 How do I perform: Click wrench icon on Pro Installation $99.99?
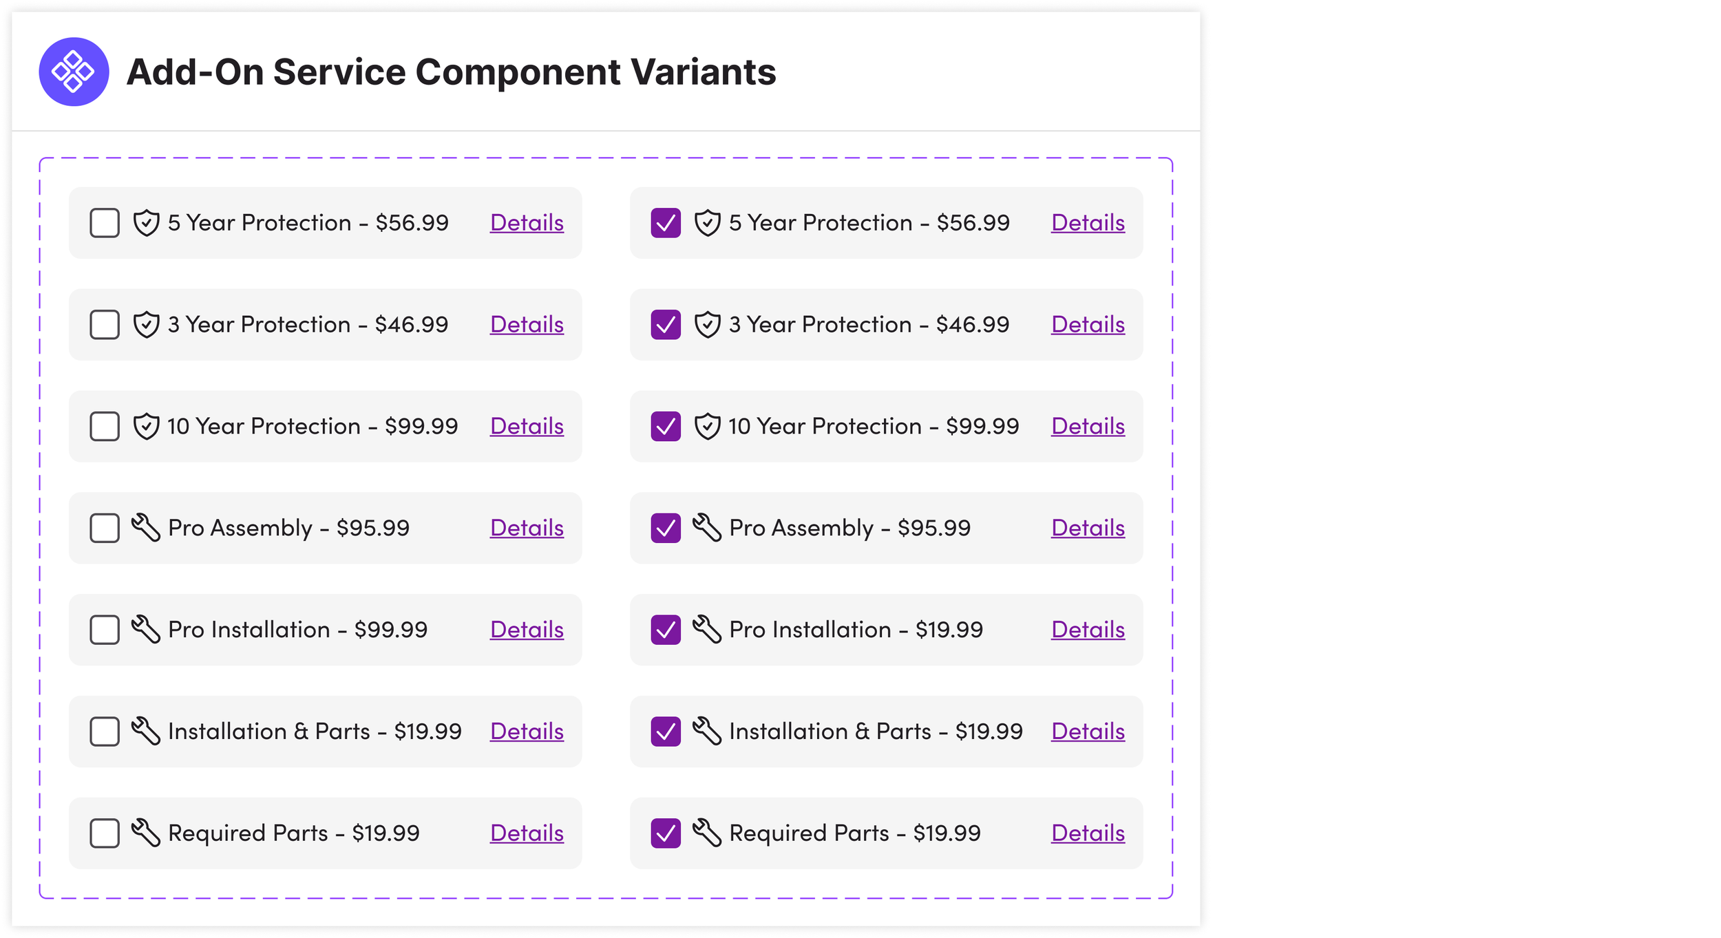tap(146, 630)
